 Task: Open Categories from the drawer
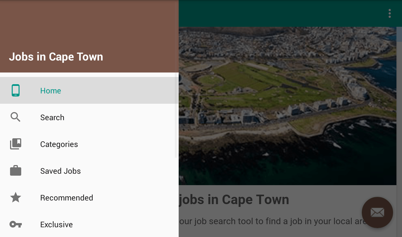click(89, 144)
